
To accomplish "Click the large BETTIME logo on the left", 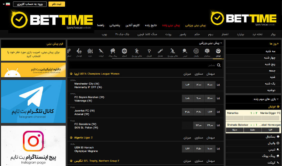I will click(x=52, y=20).
